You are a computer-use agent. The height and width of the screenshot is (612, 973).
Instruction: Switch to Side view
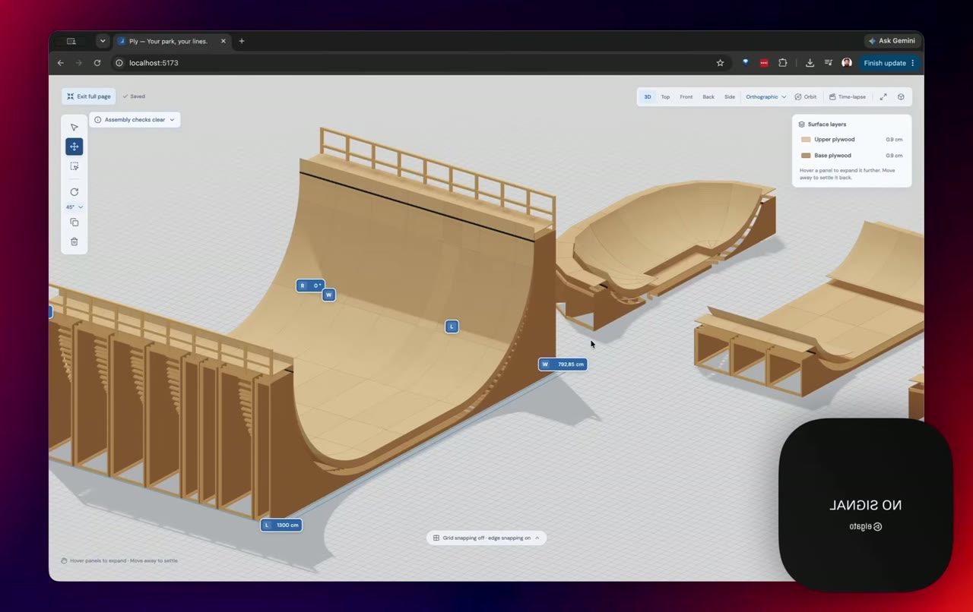730,96
